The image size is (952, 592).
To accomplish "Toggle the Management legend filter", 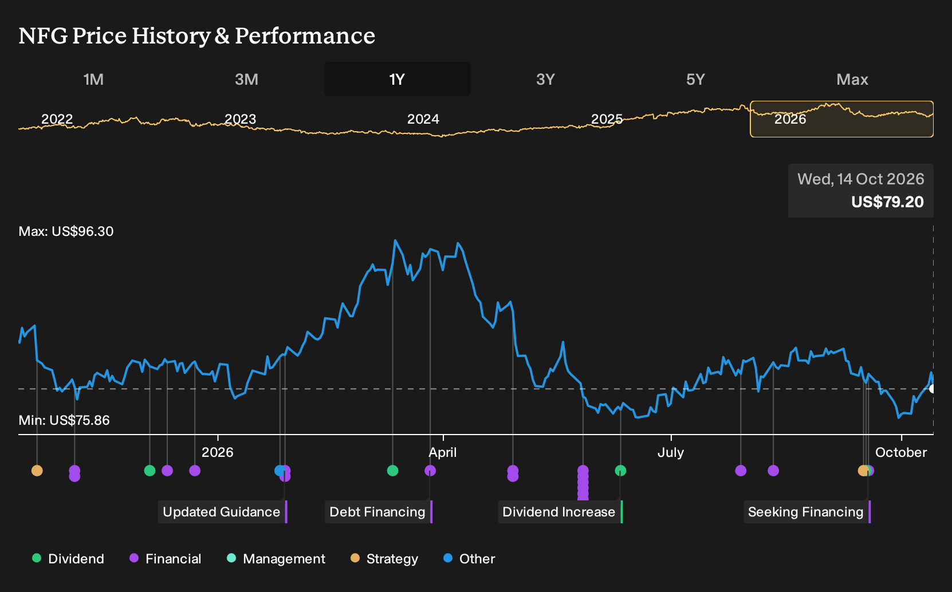I will (x=276, y=559).
